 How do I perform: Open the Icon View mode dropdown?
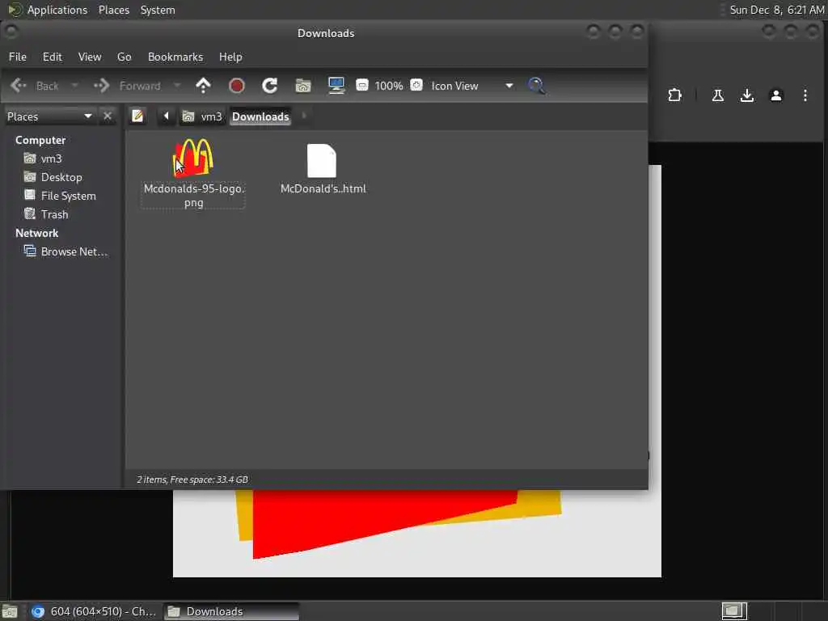471,86
